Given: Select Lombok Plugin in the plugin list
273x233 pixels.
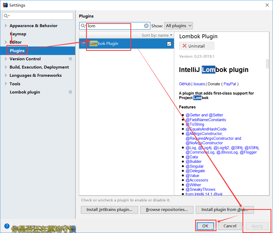Looking at the screenshot, I should click(127, 44).
